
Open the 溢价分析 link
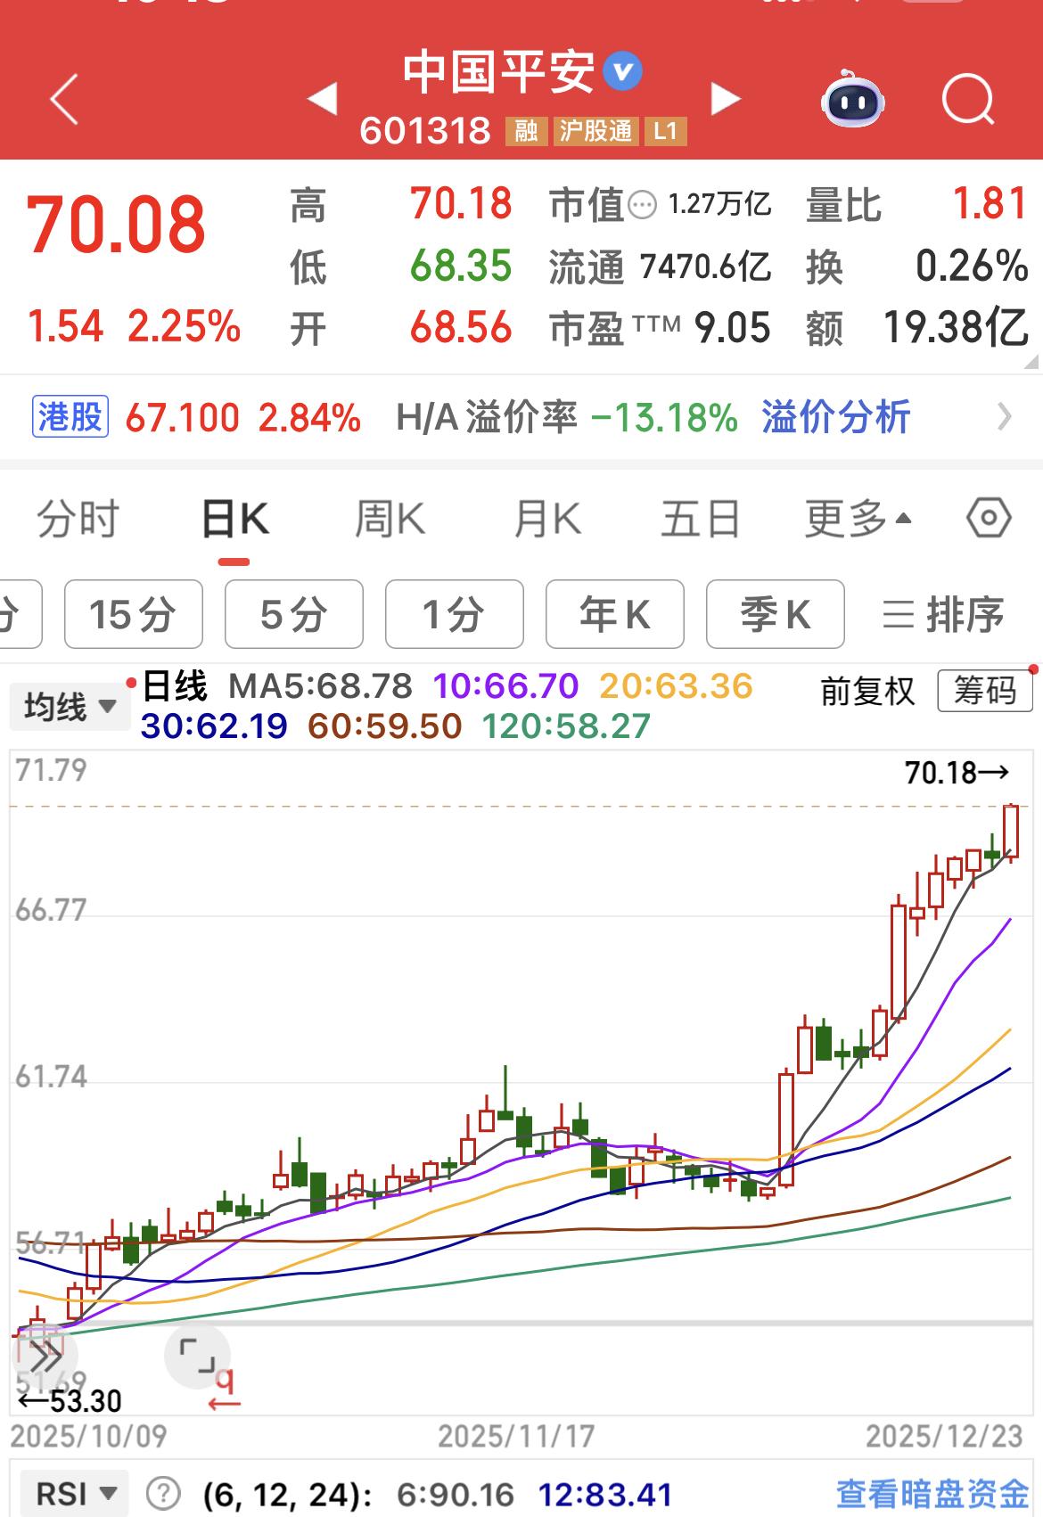[x=835, y=416]
